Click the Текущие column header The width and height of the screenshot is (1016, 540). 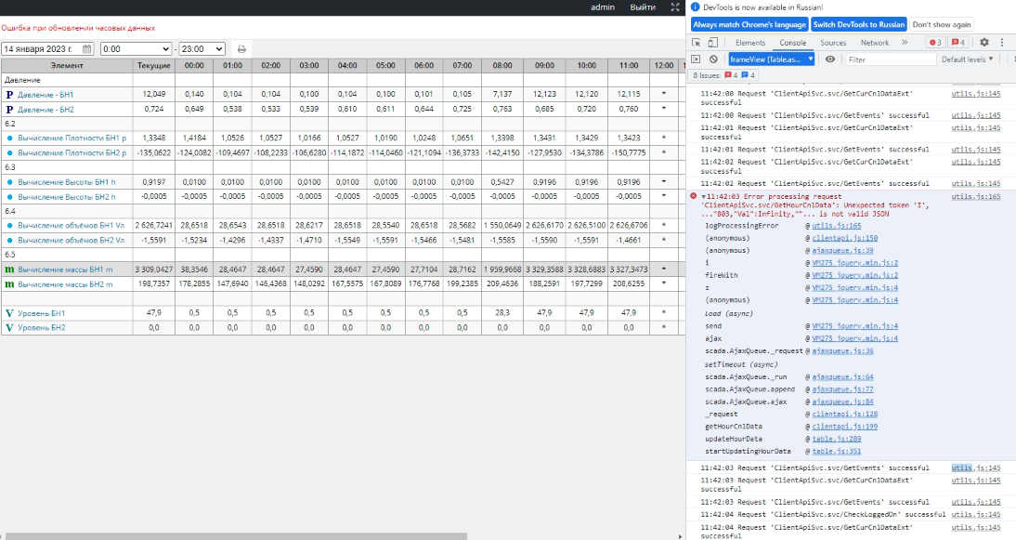(x=153, y=65)
